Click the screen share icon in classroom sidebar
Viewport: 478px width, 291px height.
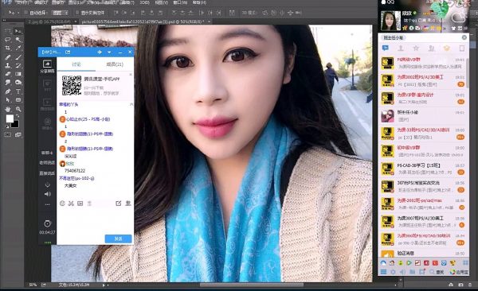47,64
